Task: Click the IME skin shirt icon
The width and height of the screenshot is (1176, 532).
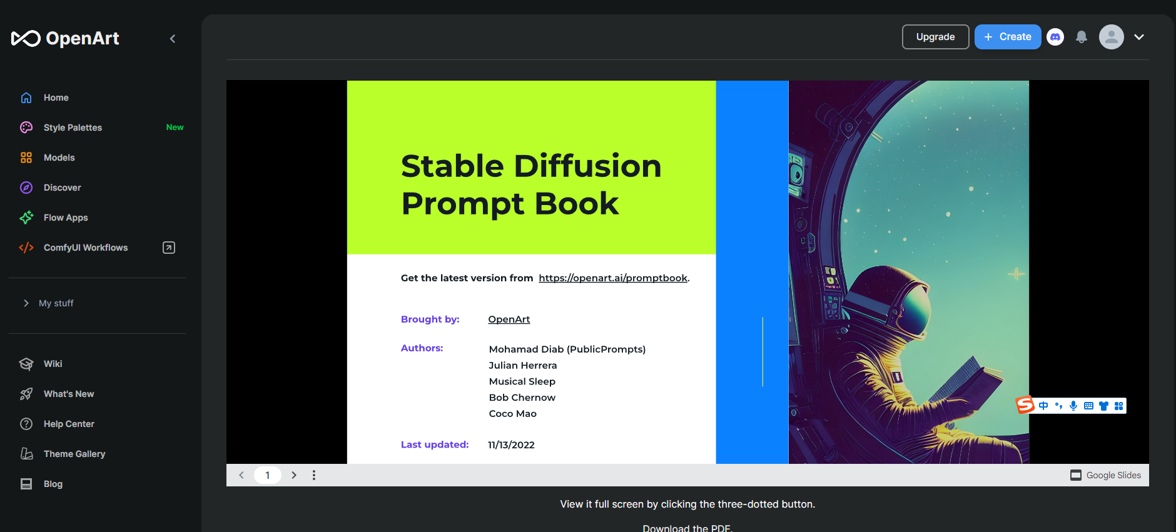Action: (x=1103, y=406)
